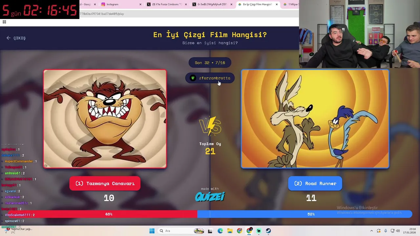Image resolution: width=420 pixels, height=236 pixels.
Task: Close the Instagram tab
Action: (x=140, y=4)
